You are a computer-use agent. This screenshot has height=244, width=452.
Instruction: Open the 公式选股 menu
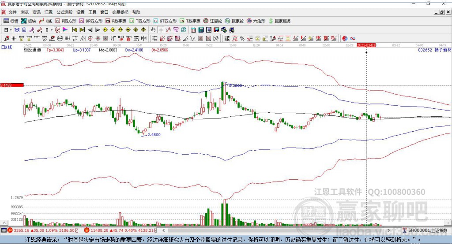(64, 12)
